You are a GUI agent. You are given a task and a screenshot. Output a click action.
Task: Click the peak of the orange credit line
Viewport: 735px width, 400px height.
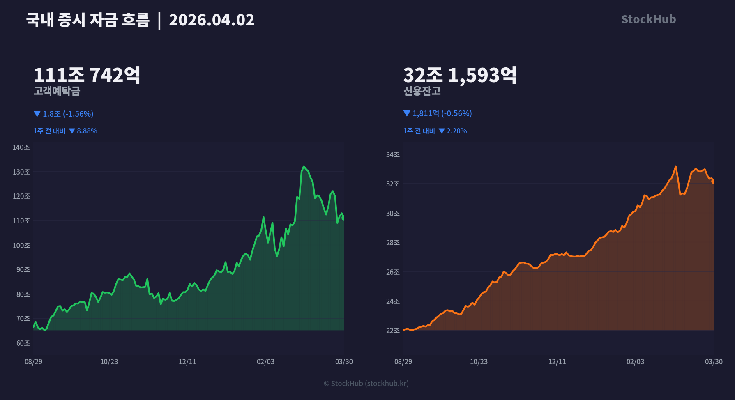(x=675, y=166)
